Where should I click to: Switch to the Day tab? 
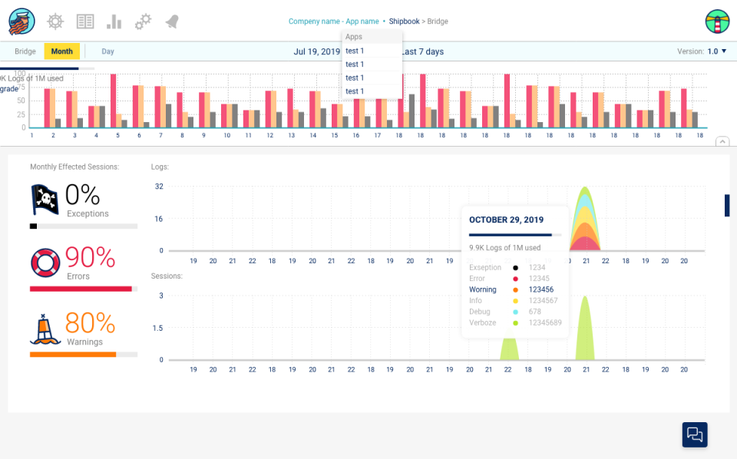click(107, 51)
